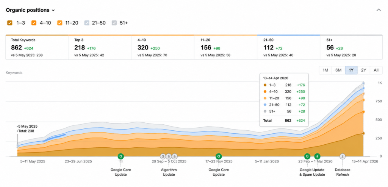
Task: Switch the chart range to 2Y
Action: 363,70
